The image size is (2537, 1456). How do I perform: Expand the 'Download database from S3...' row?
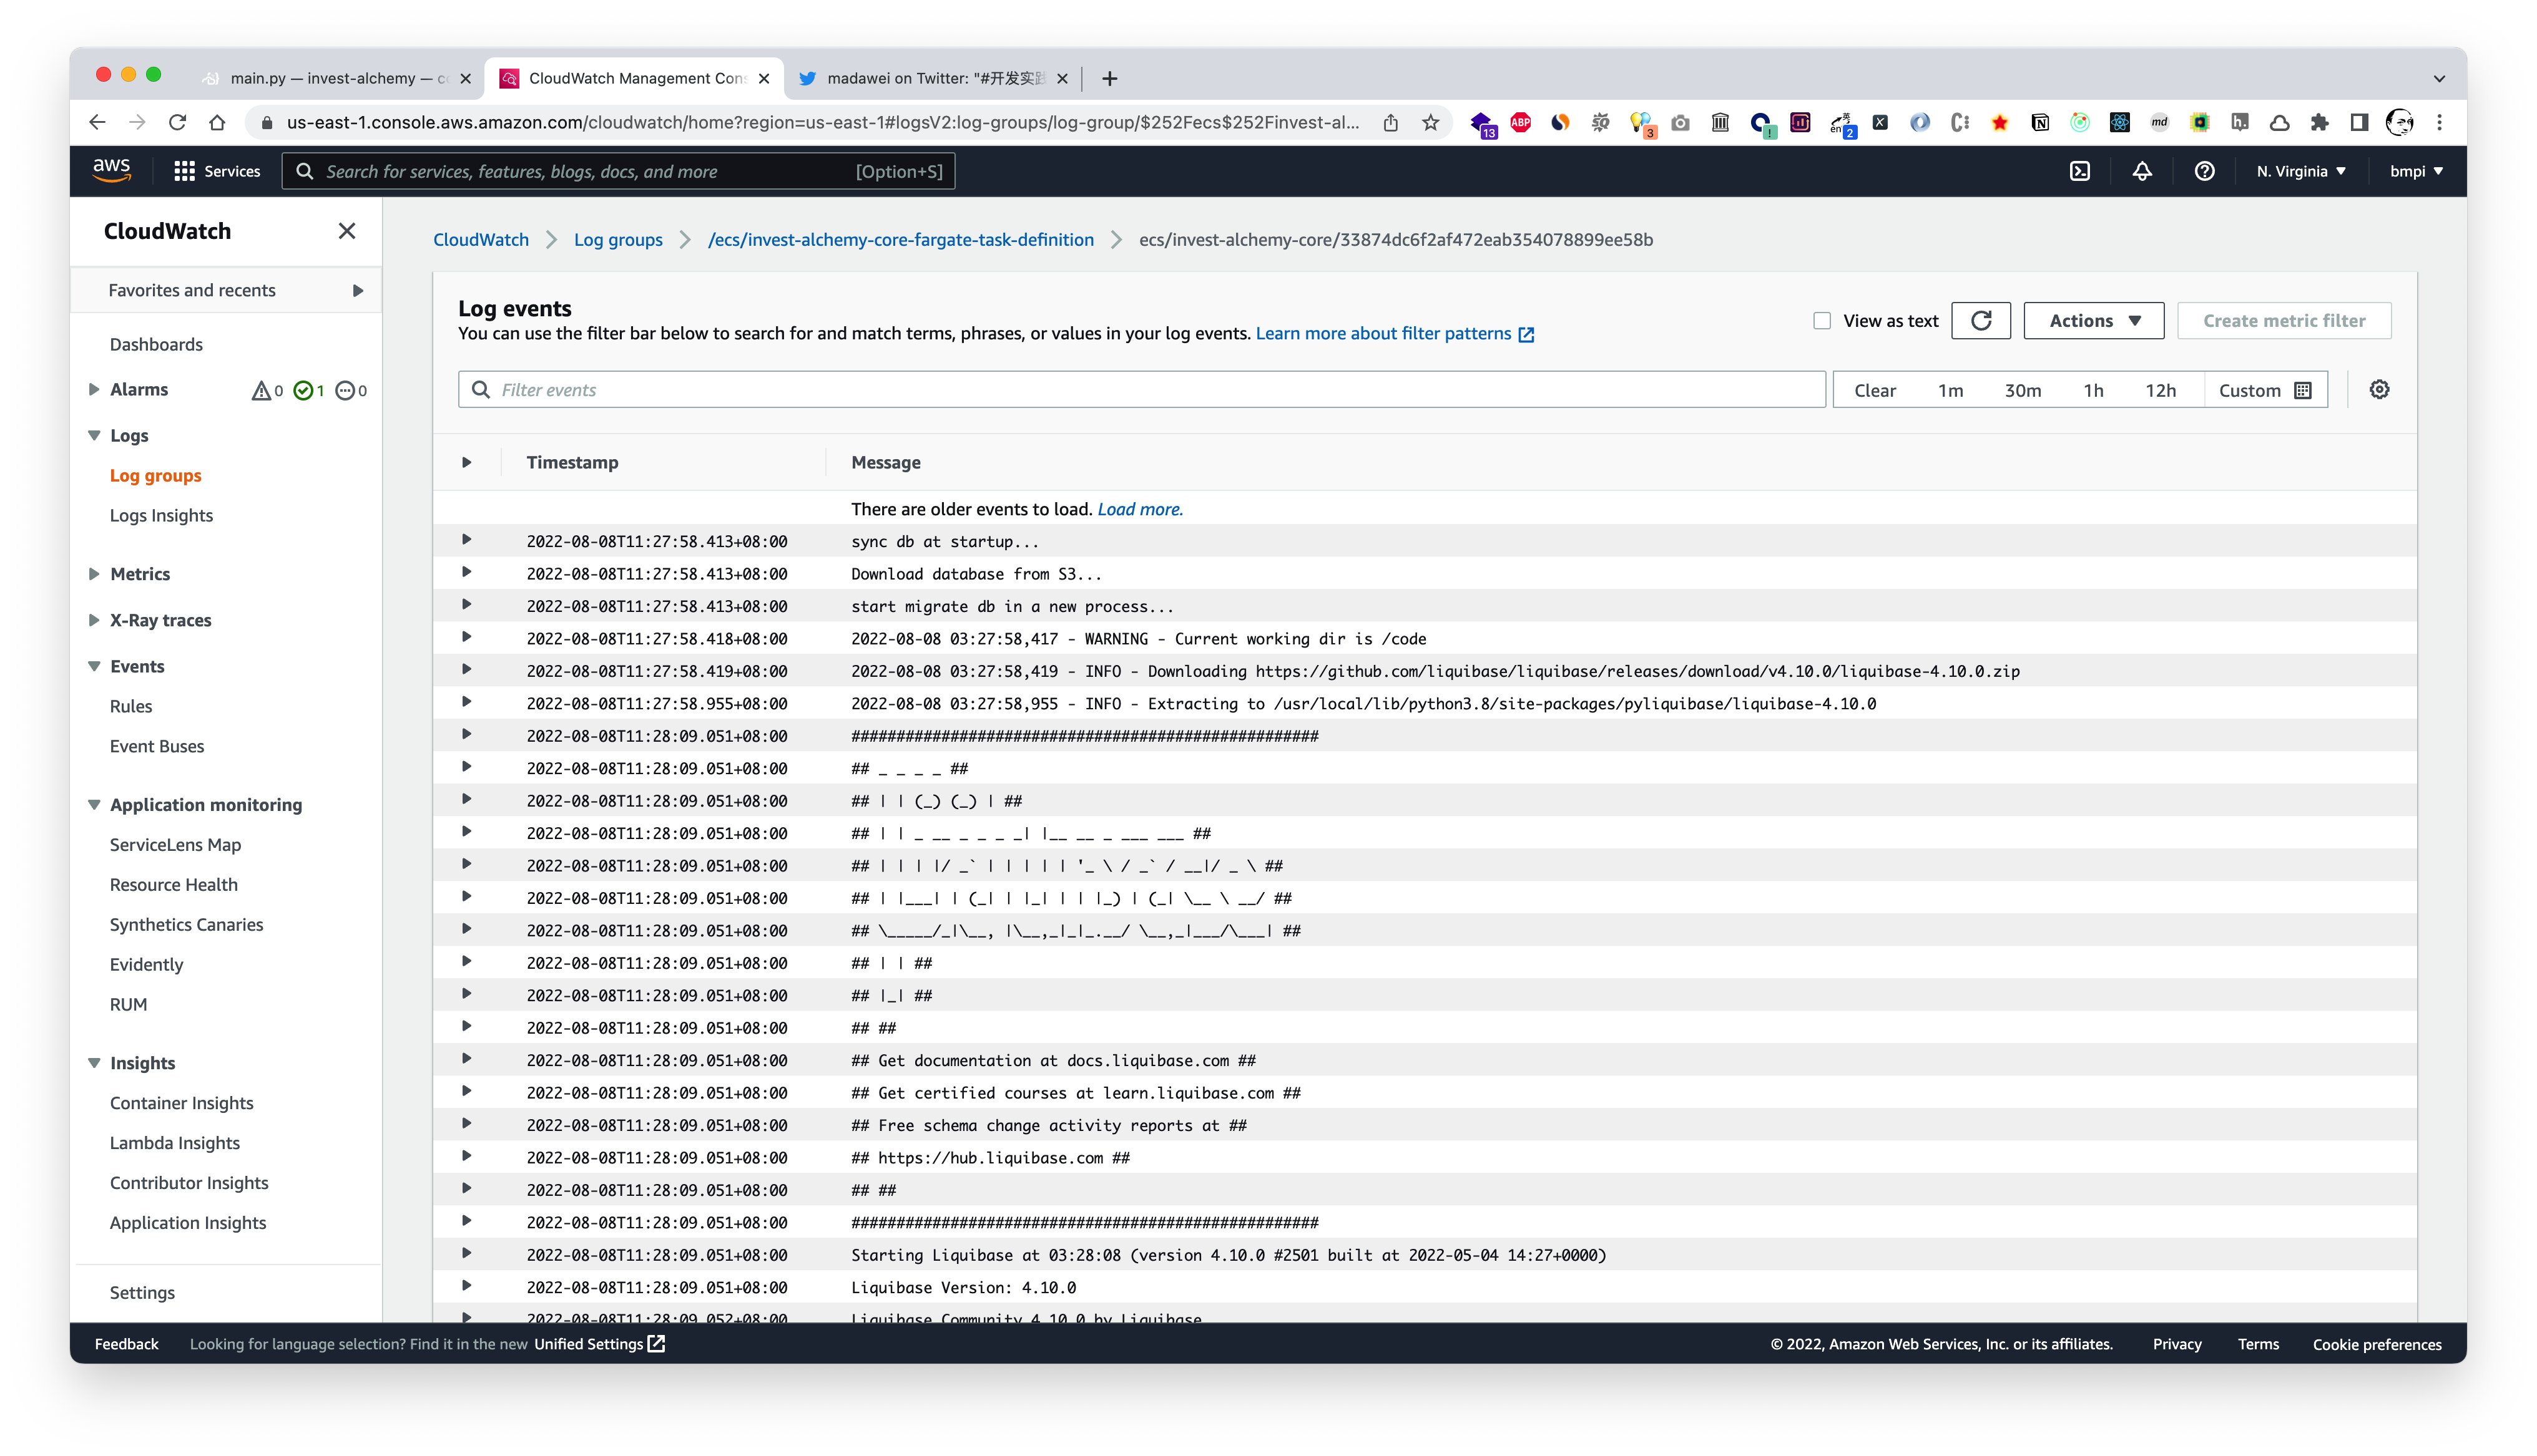click(466, 573)
